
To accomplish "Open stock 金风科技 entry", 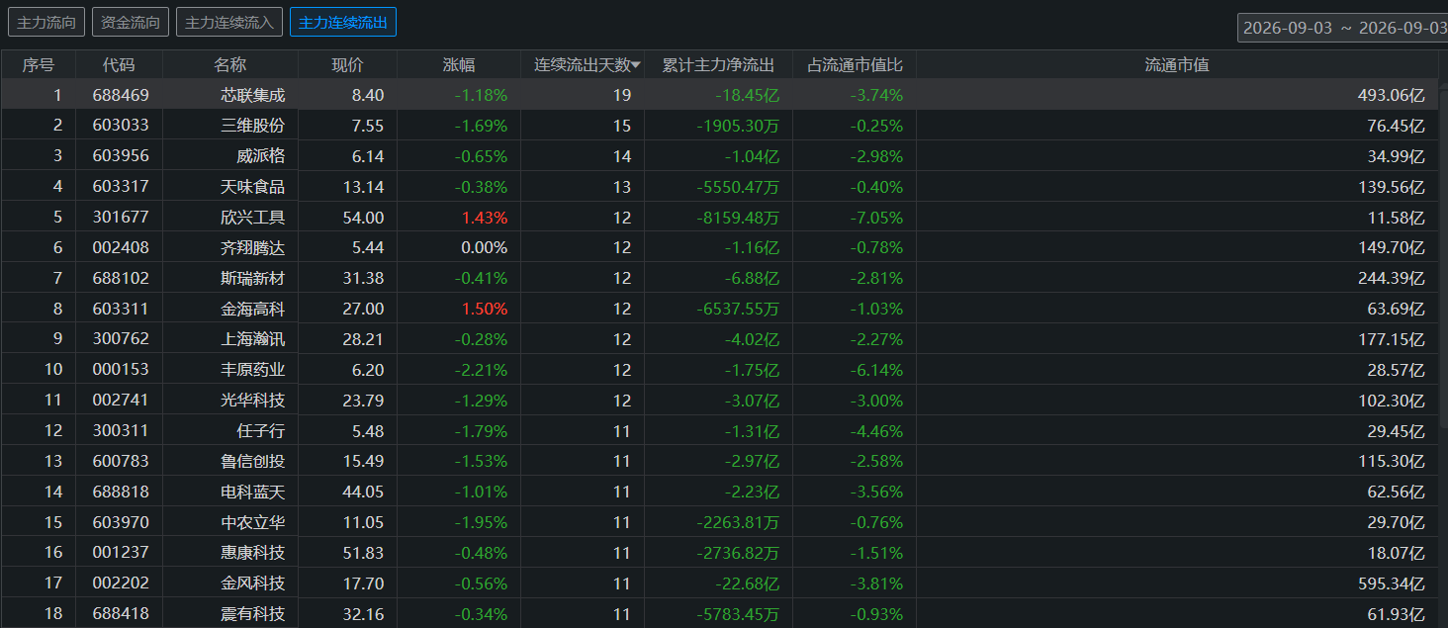I will coord(252,583).
